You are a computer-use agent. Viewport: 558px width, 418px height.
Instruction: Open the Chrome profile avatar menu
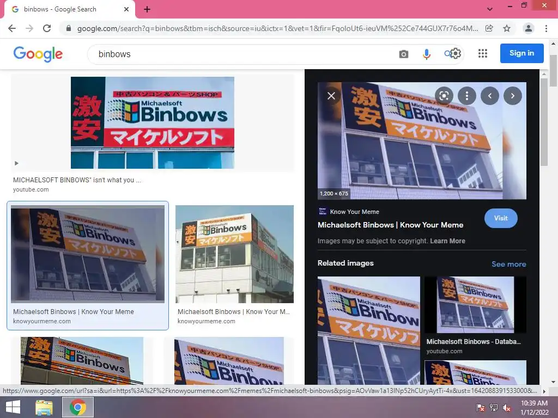coord(529,28)
